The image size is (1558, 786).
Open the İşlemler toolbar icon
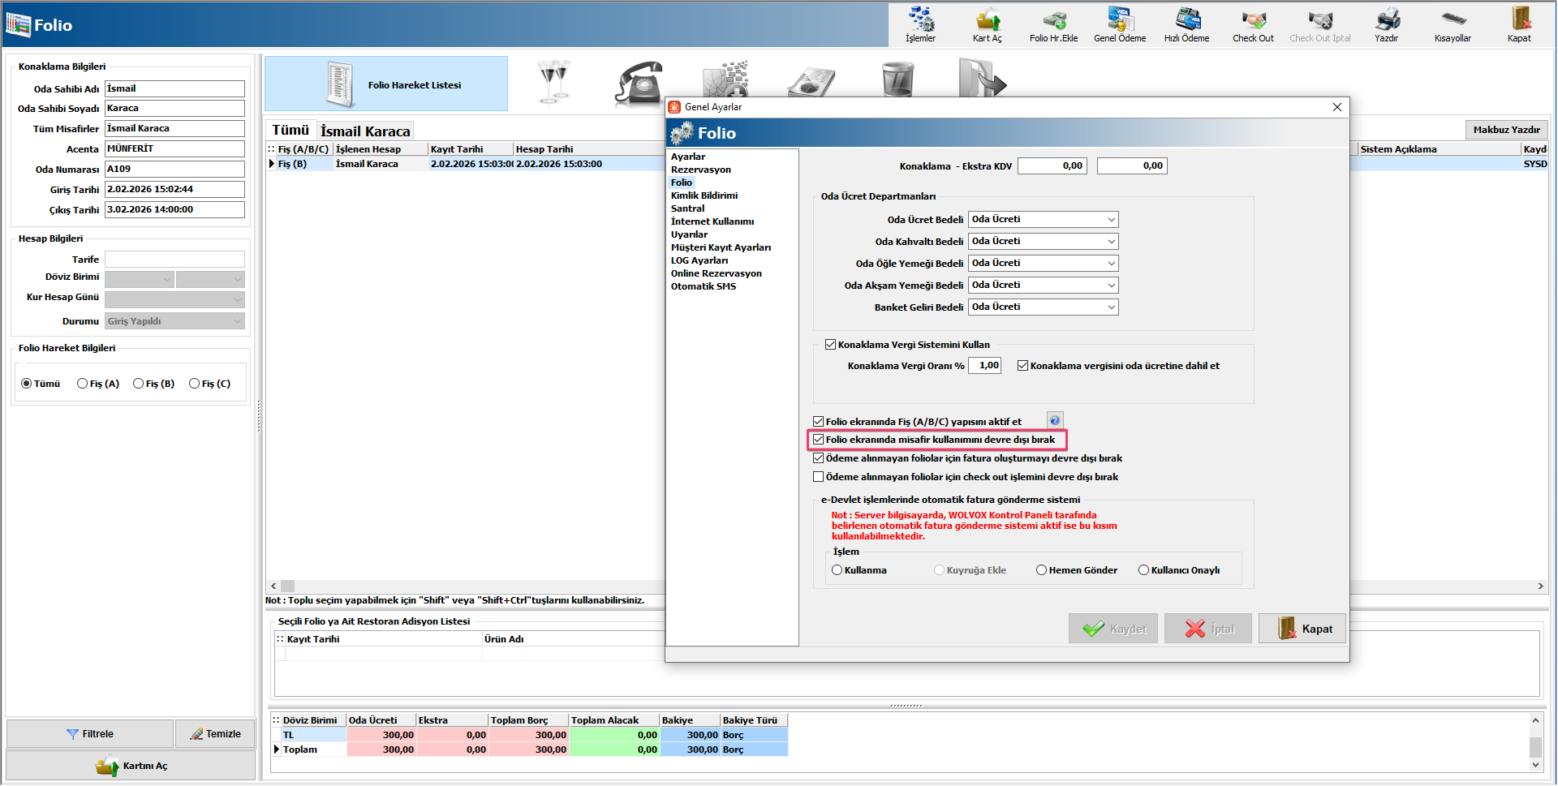point(920,24)
